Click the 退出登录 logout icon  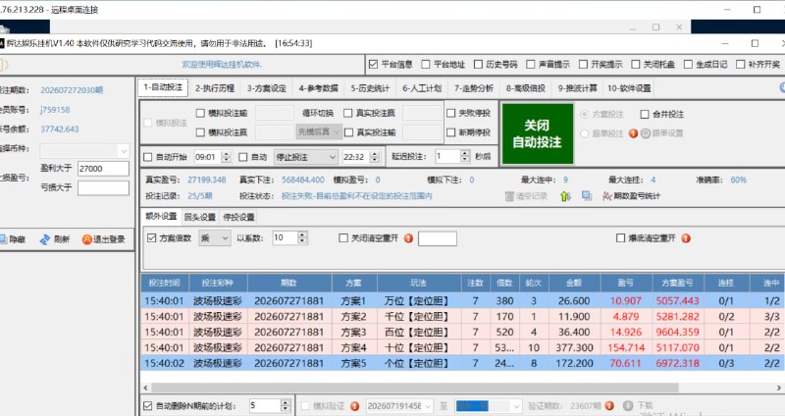(87, 239)
